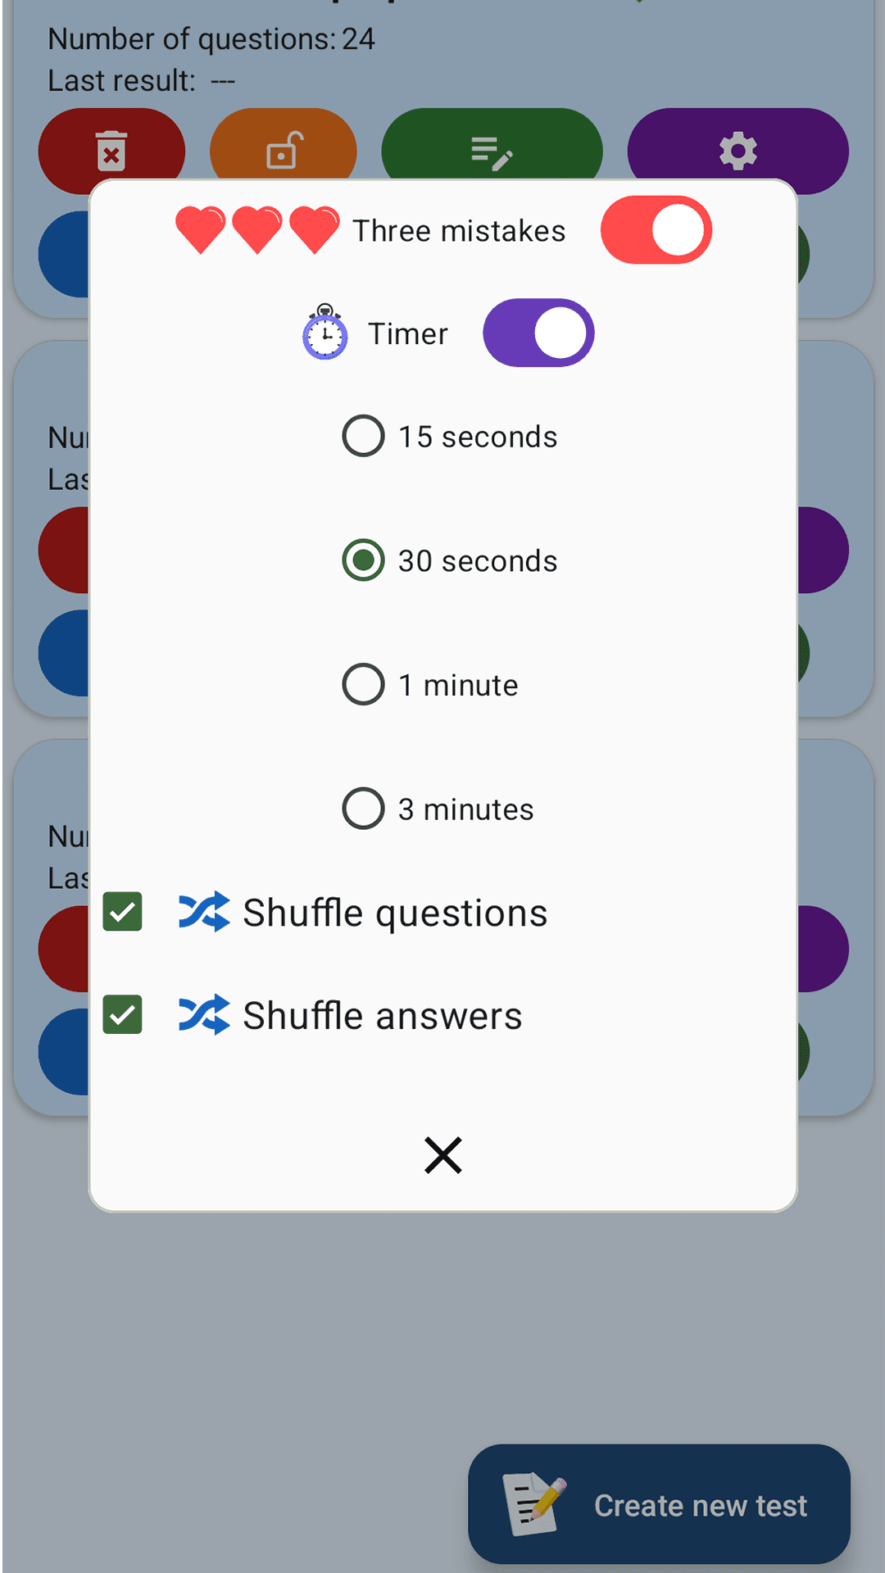
Task: Click the shuffle arrows icon for questions
Action: [204, 912]
